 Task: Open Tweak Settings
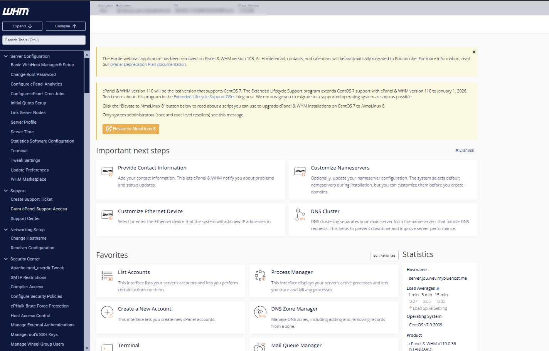tap(25, 160)
